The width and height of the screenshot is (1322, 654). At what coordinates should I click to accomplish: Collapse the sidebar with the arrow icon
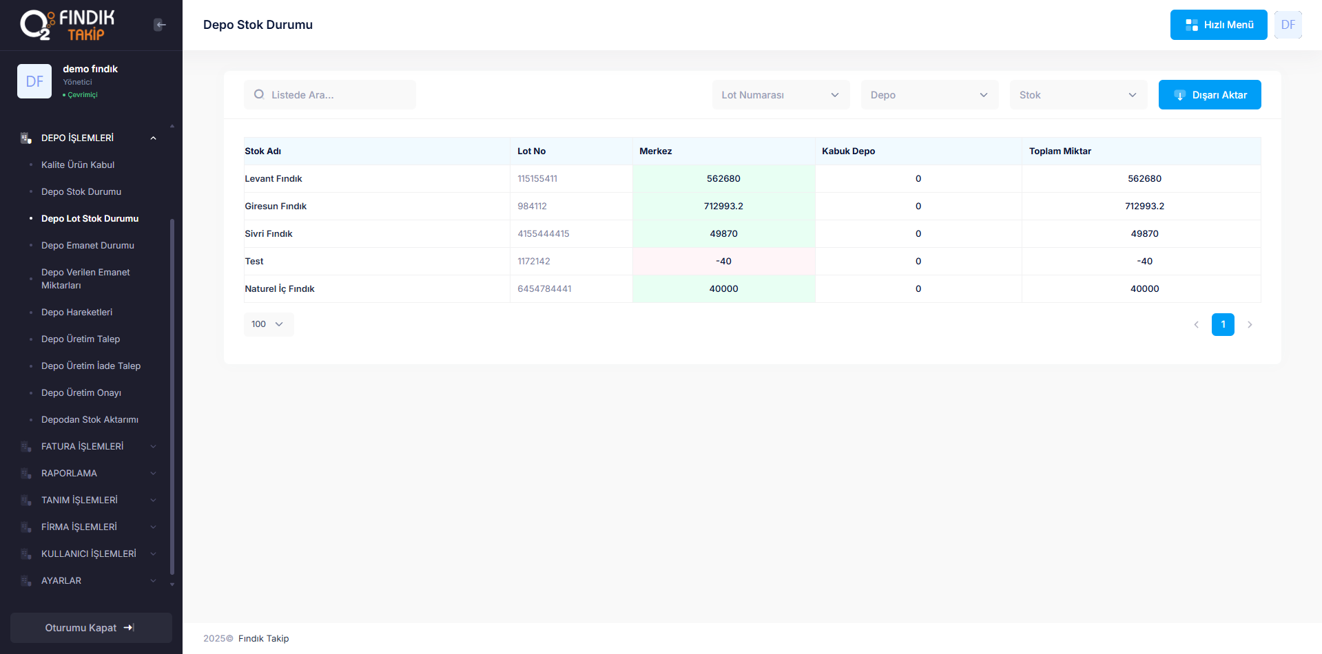[160, 25]
